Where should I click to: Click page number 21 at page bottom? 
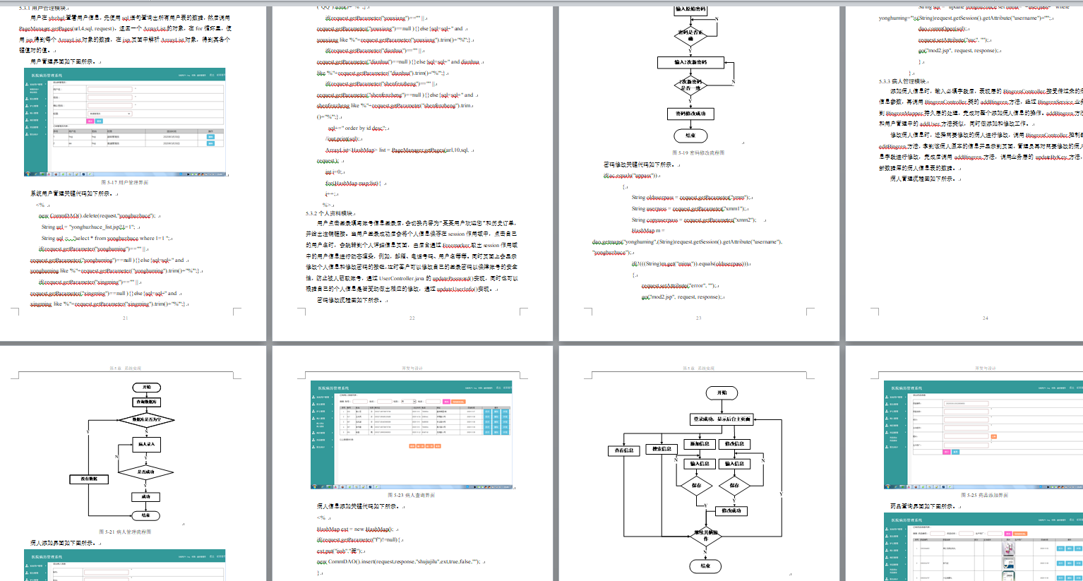[125, 318]
